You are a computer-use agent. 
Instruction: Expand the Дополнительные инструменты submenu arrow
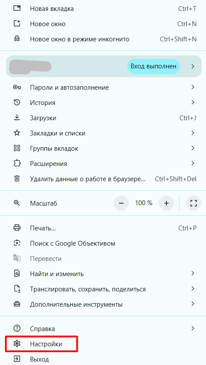coord(193,304)
